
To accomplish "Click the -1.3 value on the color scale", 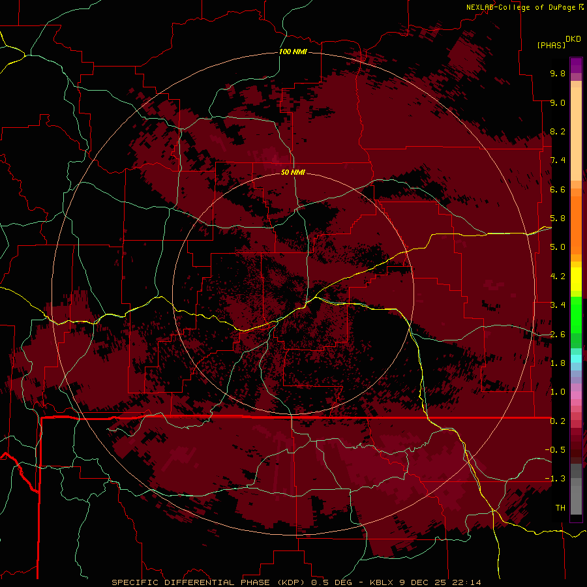I will [x=555, y=479].
